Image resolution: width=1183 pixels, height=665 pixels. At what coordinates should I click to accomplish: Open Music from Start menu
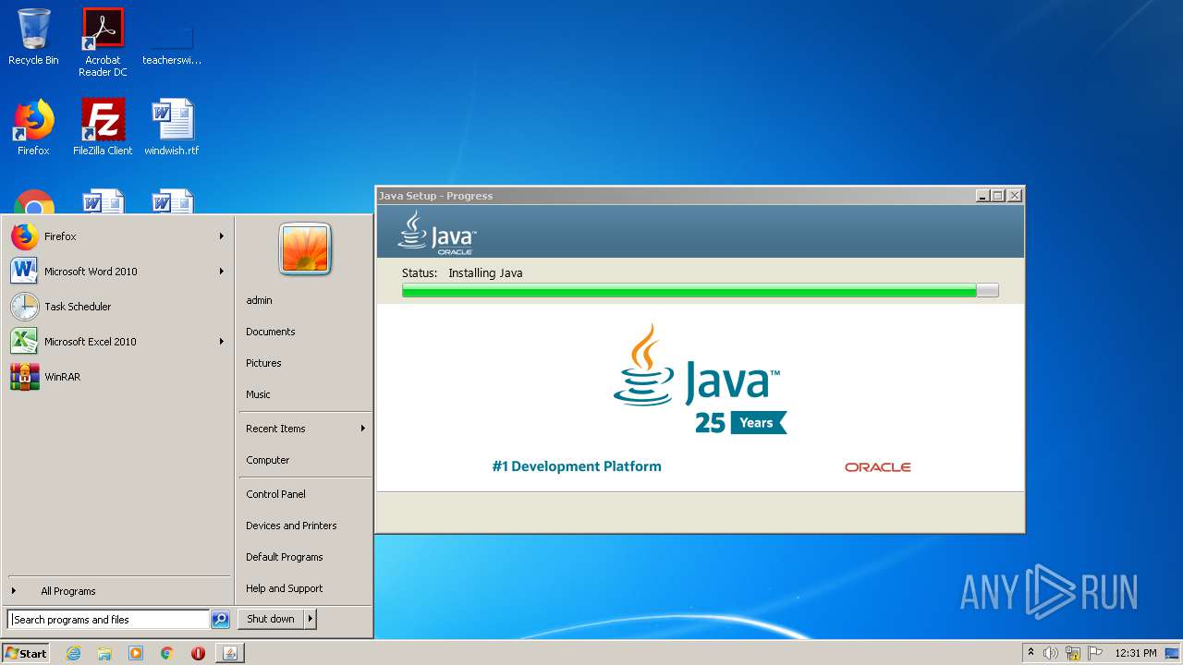(258, 394)
